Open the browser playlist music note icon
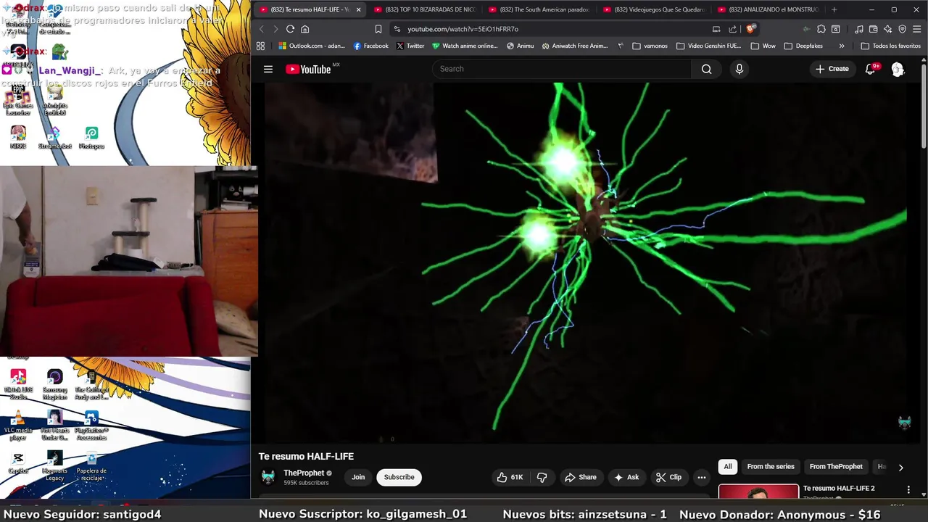The image size is (928, 522). [858, 29]
